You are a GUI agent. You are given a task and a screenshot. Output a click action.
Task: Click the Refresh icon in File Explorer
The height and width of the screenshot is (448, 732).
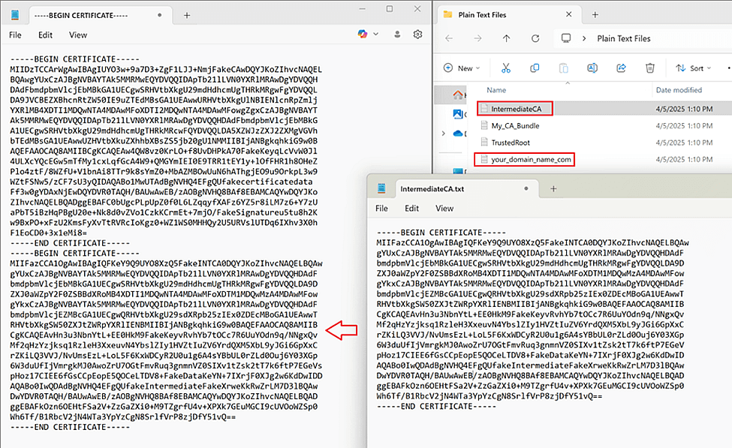click(535, 38)
